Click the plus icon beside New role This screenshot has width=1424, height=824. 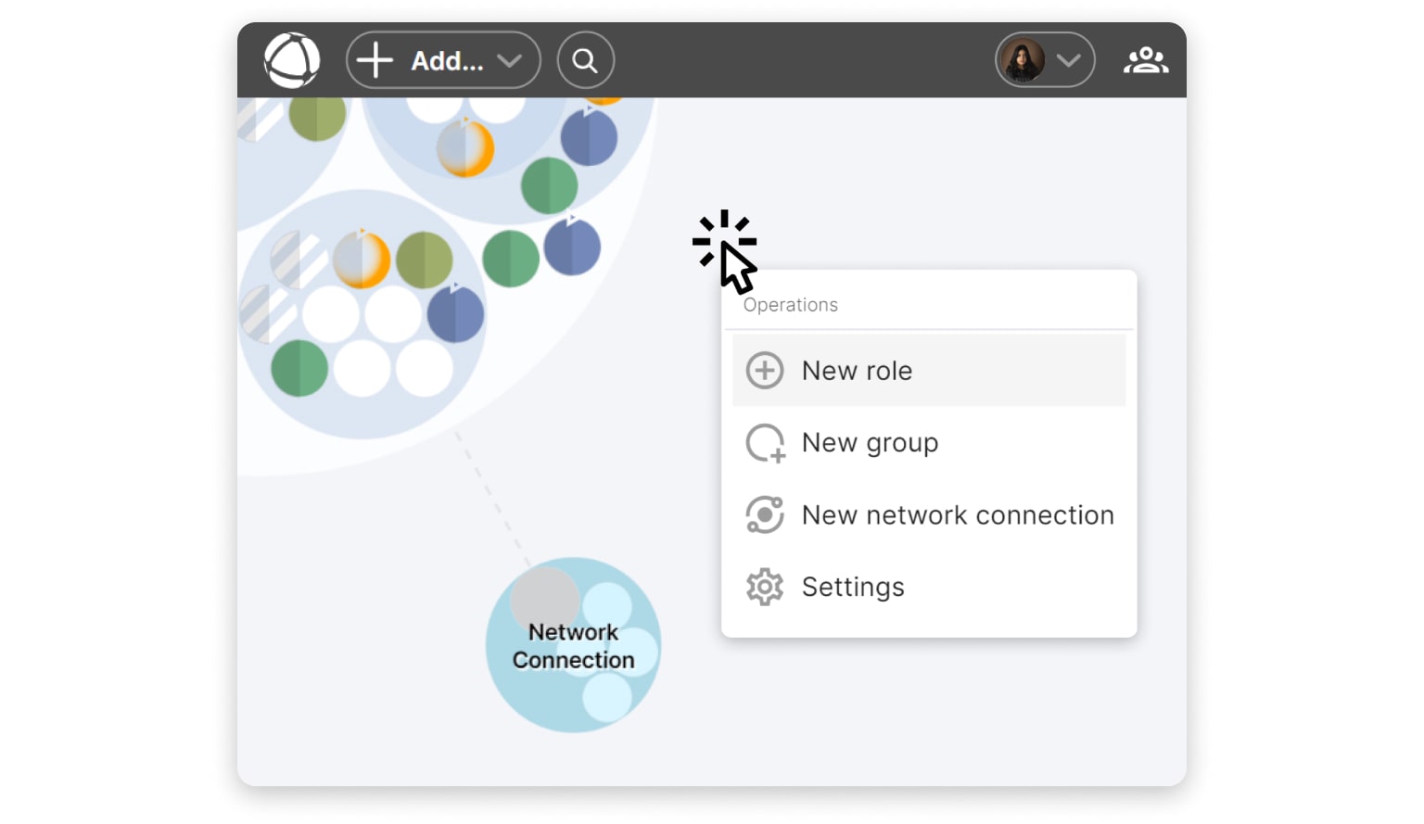point(765,371)
